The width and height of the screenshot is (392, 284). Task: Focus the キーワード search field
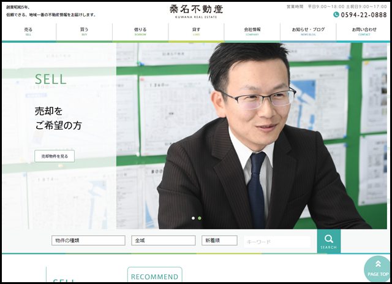pyautogui.click(x=277, y=242)
